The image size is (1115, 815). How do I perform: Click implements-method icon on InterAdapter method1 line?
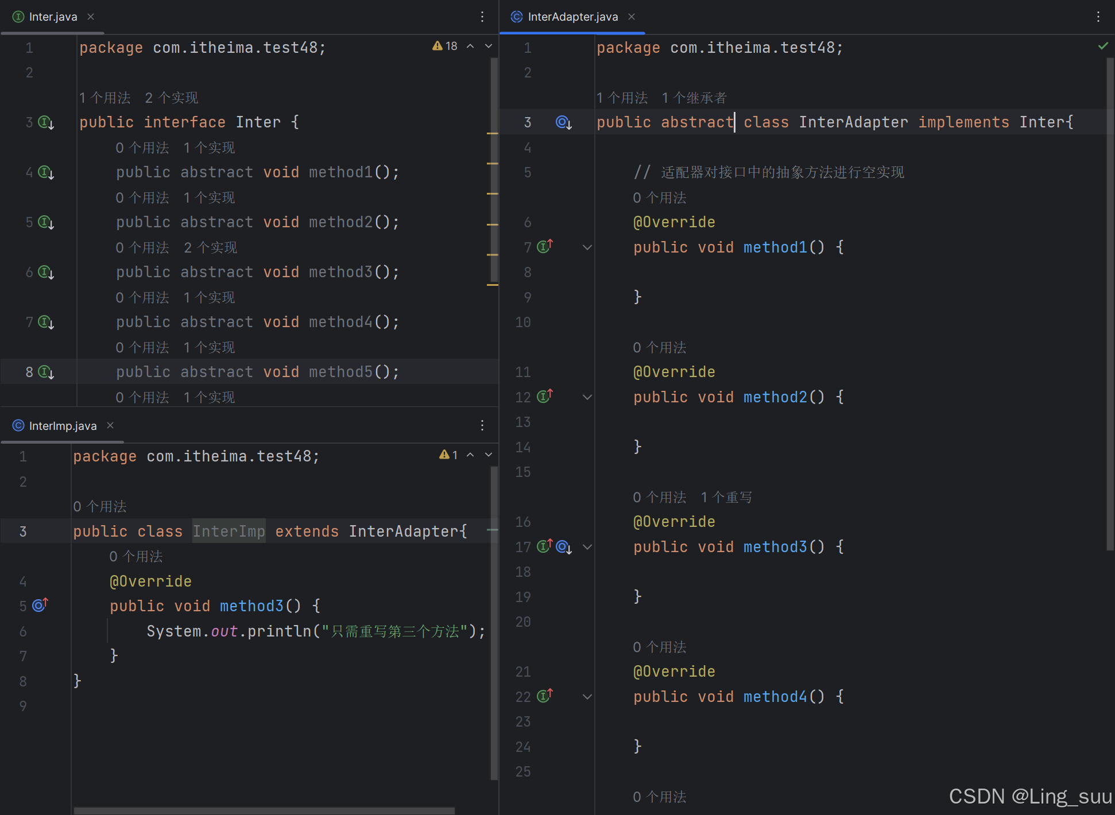coord(544,247)
